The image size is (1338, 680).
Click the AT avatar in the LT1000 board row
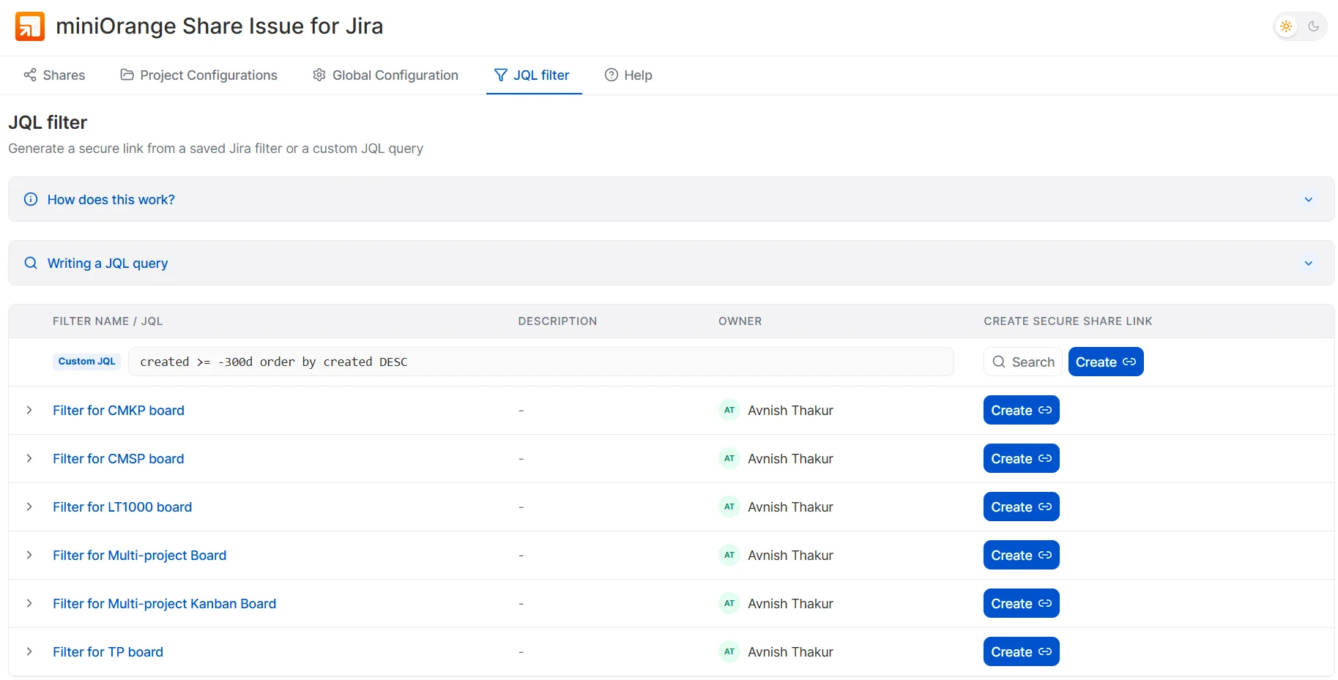[729, 507]
